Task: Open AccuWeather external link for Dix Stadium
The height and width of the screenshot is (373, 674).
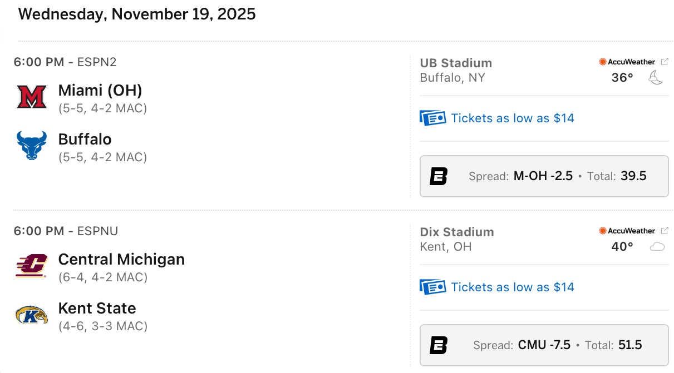Action: [665, 231]
